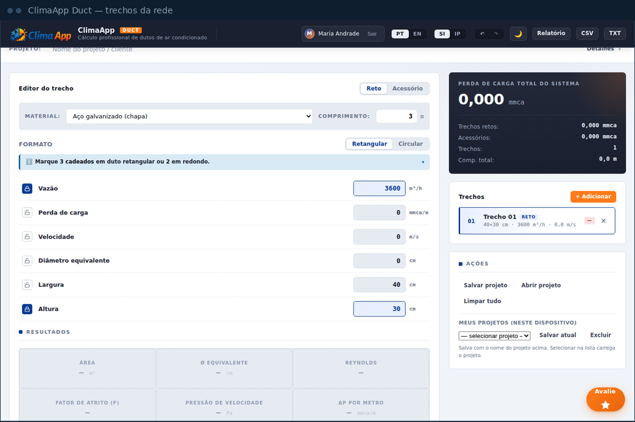Click Salvar projeto
635x422 pixels.
point(485,285)
